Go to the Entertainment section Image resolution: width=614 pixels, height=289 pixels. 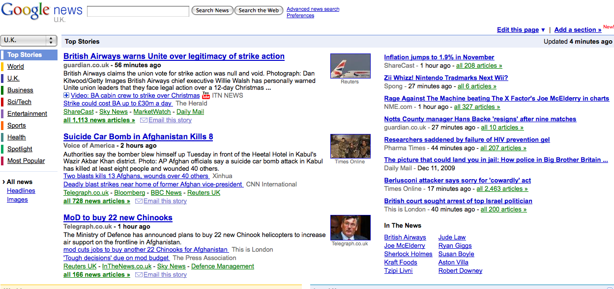(x=28, y=114)
